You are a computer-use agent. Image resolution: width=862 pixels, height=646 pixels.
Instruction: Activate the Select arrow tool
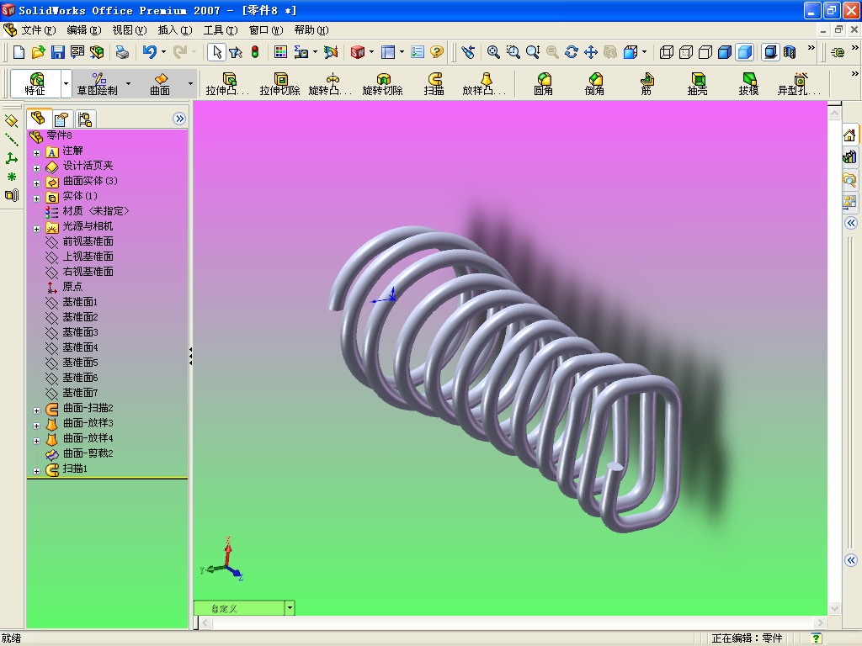point(217,52)
